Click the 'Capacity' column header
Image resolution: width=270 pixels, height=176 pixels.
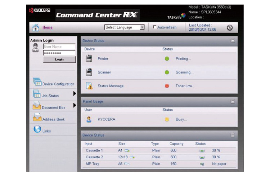pyautogui.click(x=176, y=144)
